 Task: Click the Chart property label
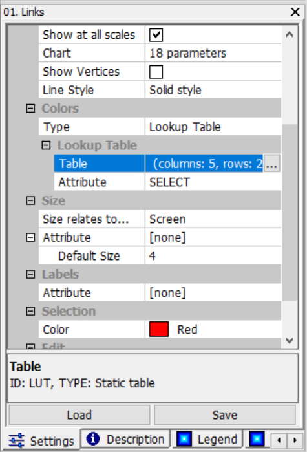click(x=56, y=53)
